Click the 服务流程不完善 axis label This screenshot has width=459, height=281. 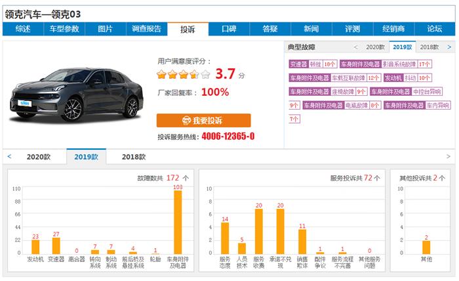tap(342, 263)
